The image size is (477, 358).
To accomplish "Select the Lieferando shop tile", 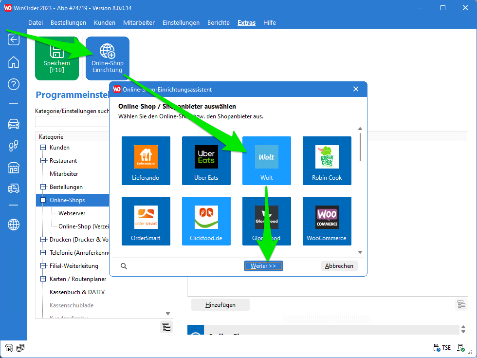I will tap(146, 161).
